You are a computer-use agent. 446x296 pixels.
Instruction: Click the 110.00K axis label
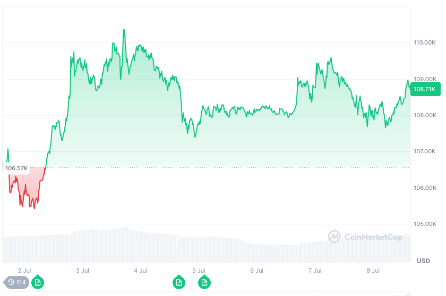click(x=424, y=42)
